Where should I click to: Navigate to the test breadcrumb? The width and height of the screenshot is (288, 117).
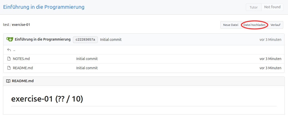(6, 25)
